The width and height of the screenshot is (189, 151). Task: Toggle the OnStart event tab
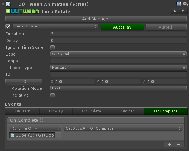pos(22,111)
